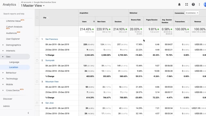The image size is (206, 116).
Task: Click the Sessions column help icon
Action: (x=124, y=22)
